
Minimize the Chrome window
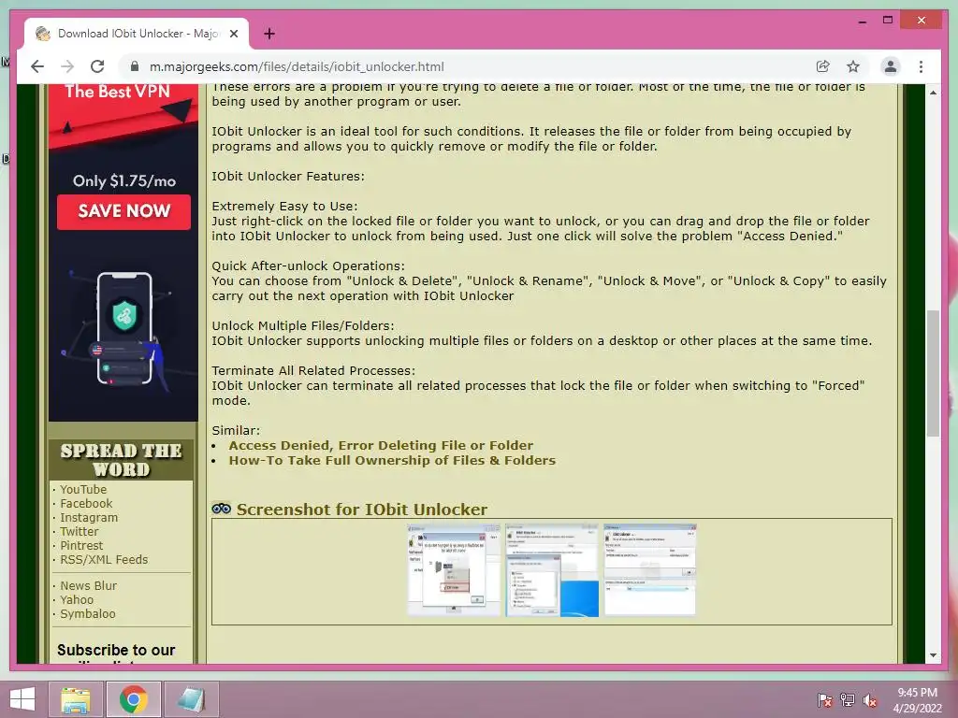[x=862, y=21]
